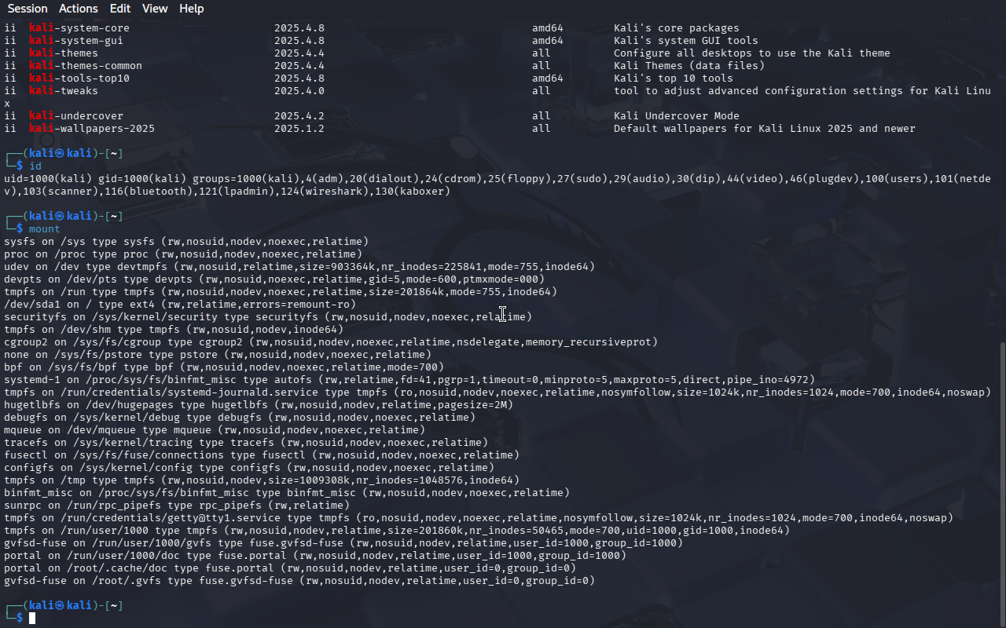Open the Actions menu
This screenshot has width=1006, height=628.
pyautogui.click(x=79, y=9)
